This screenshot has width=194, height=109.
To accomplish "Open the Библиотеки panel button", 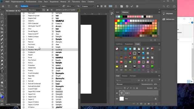I will tap(169, 19).
